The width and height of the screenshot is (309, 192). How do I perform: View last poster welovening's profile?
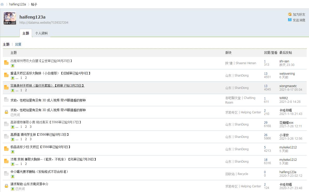(287, 73)
